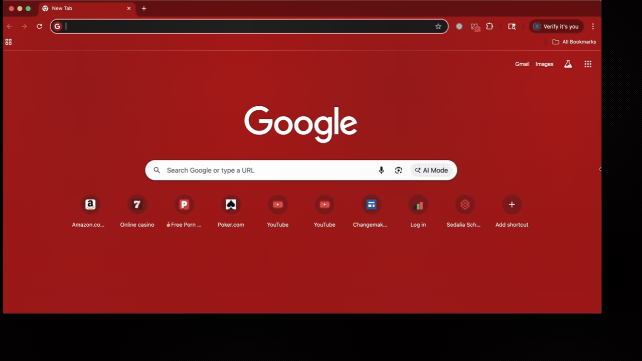The height and width of the screenshot is (361, 642).
Task: Open the gray round shield extension icon
Action: tap(459, 27)
